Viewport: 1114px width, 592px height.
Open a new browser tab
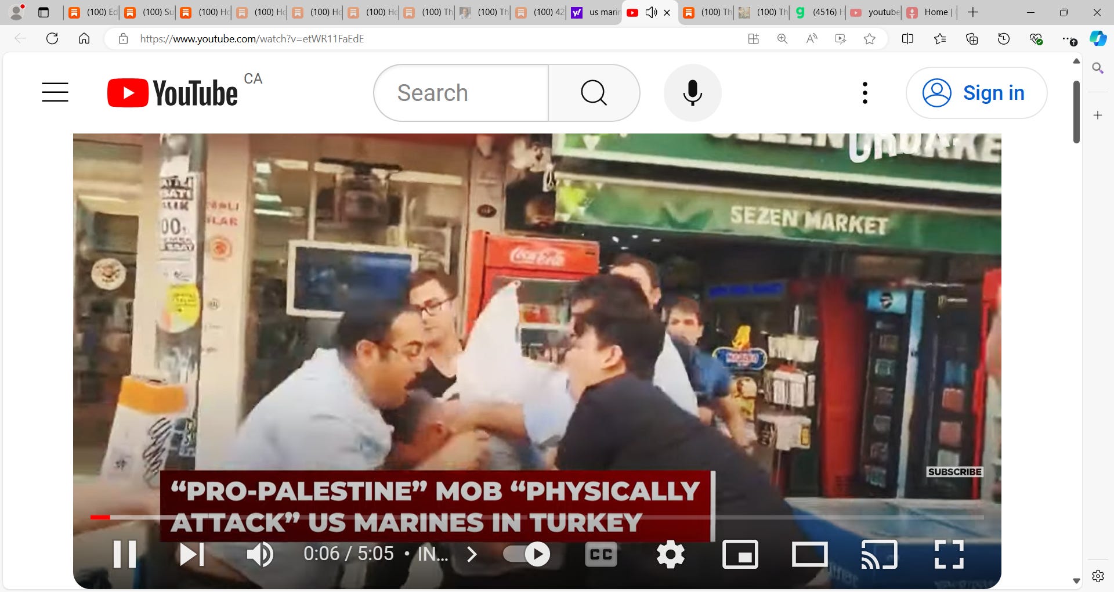pos(973,12)
